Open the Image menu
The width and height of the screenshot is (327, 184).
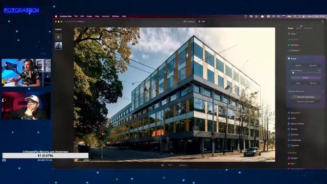coord(89,16)
